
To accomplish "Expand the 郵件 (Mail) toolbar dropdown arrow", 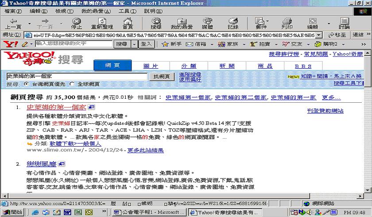I will (x=268, y=21).
